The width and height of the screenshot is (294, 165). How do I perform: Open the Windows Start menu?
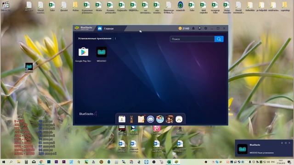(x=3, y=162)
